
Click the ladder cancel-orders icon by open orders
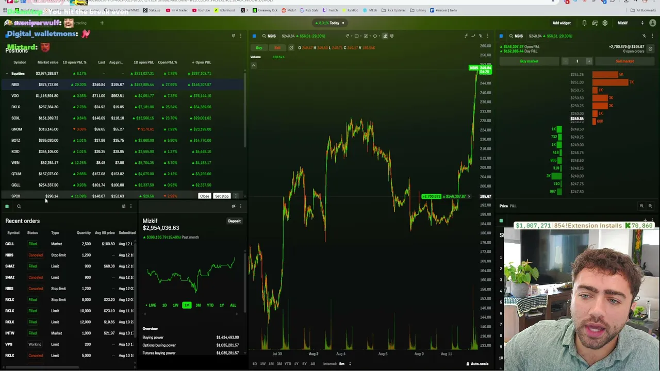coord(650,48)
